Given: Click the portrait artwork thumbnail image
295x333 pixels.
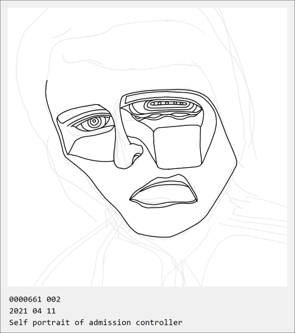Looking at the screenshot, I should coord(147,147).
